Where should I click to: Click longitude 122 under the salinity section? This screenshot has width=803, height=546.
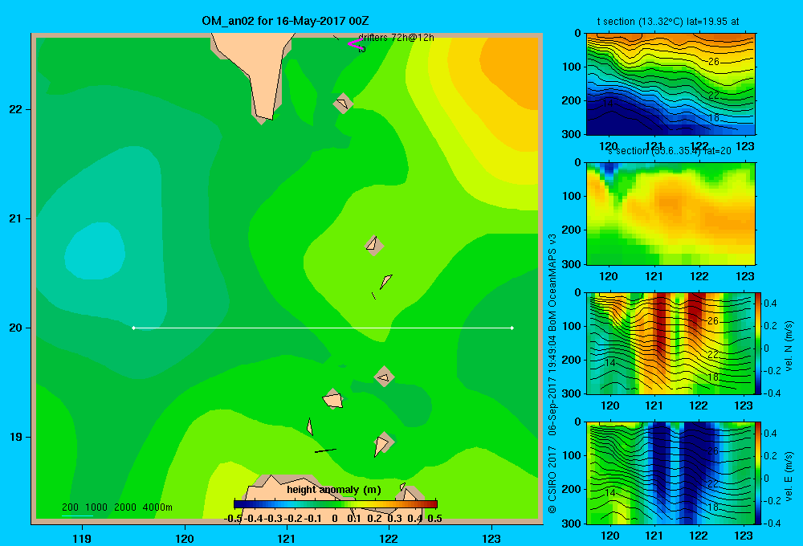699,276
